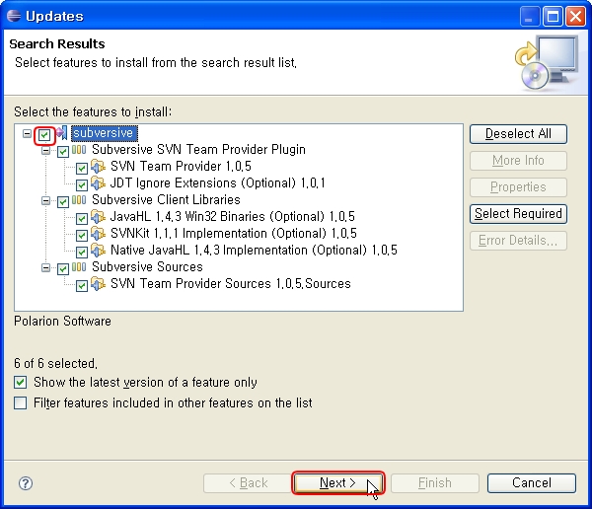Image resolution: width=592 pixels, height=509 pixels.
Task: Uncheck JDT Ignore Extensions (Optional) checkbox
Action: pyautogui.click(x=82, y=185)
